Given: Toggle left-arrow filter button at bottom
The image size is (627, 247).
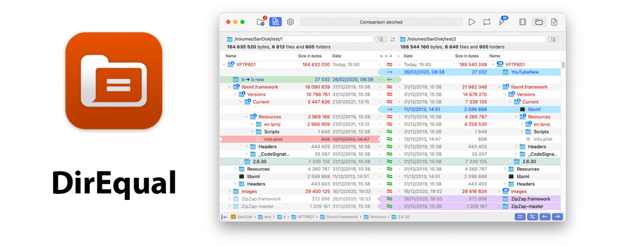Looking at the screenshot, I should (x=545, y=217).
